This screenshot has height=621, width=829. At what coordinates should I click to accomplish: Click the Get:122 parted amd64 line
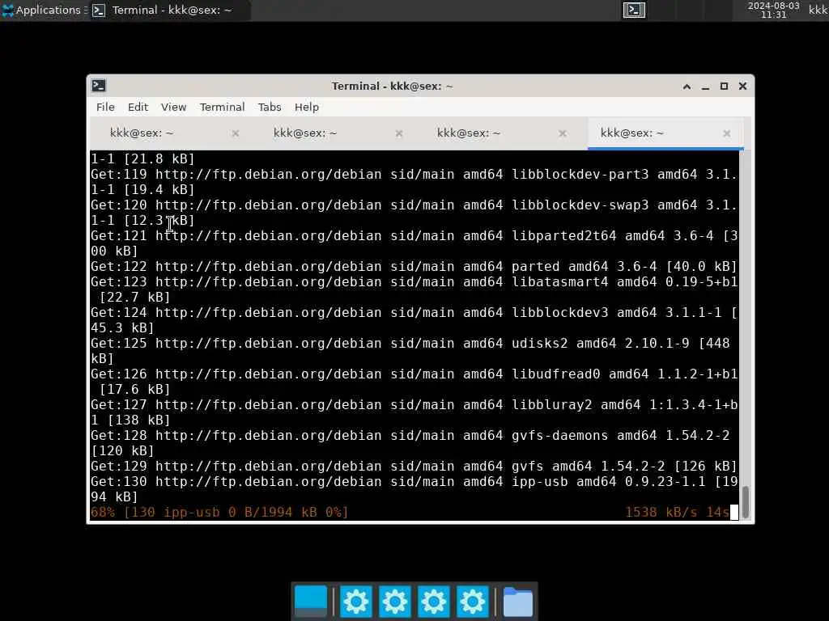click(x=414, y=266)
